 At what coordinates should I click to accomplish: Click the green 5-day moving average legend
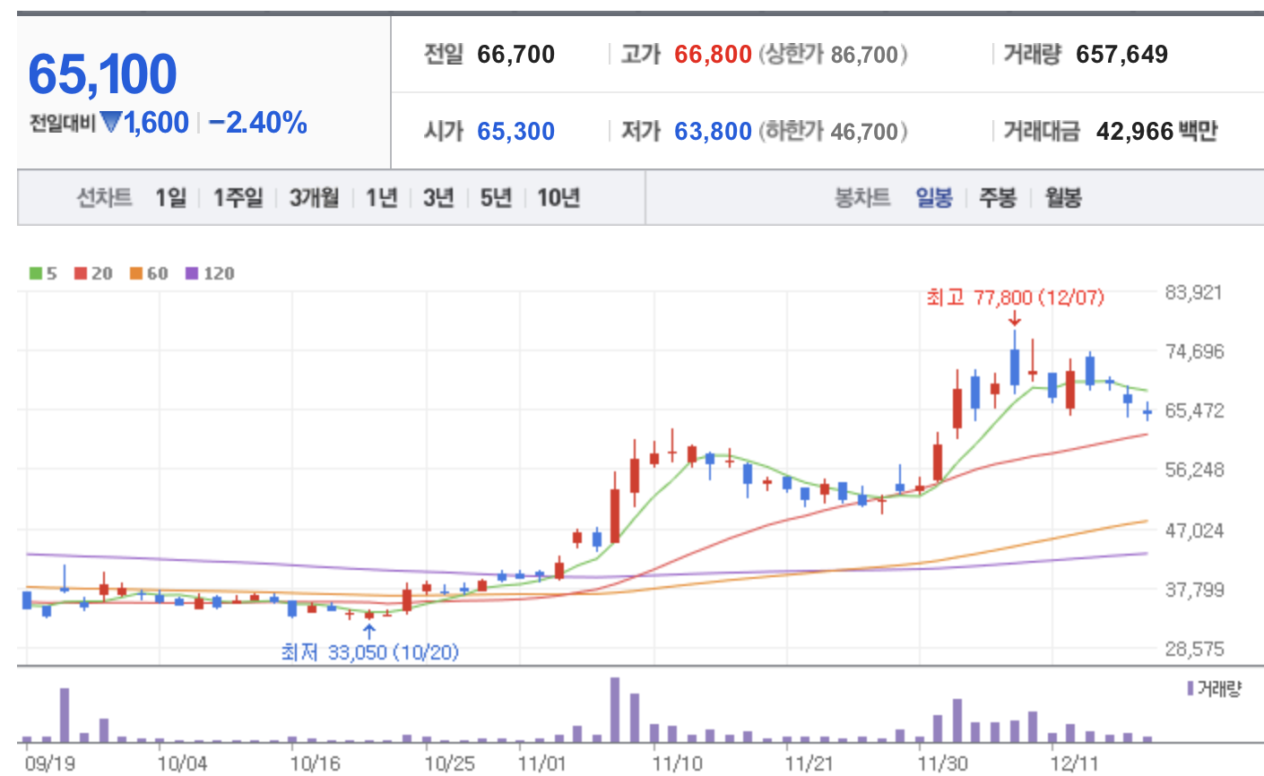point(43,273)
